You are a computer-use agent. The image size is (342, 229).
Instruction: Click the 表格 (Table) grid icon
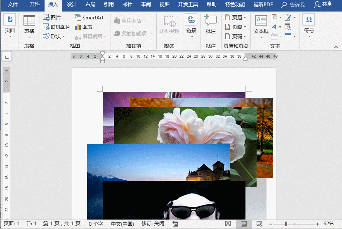pos(29,21)
